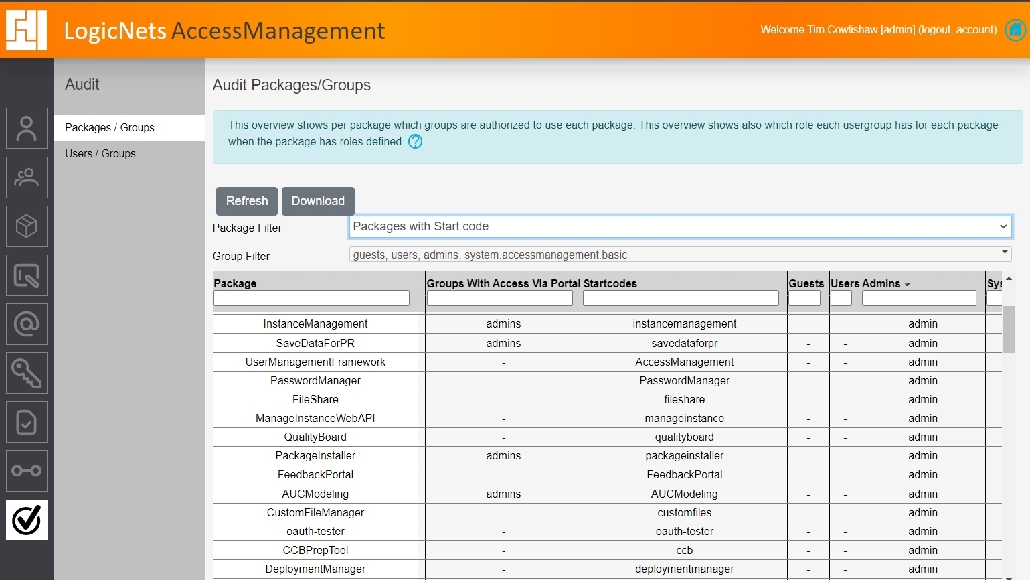Click the Download button
Viewport: 1030px width, 580px height.
click(x=318, y=201)
